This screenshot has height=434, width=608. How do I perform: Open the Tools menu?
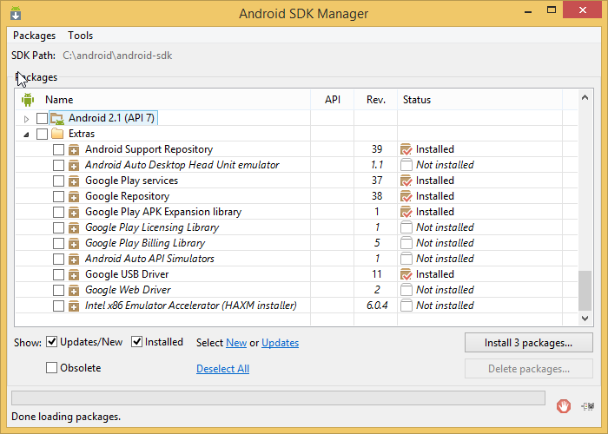click(x=81, y=36)
